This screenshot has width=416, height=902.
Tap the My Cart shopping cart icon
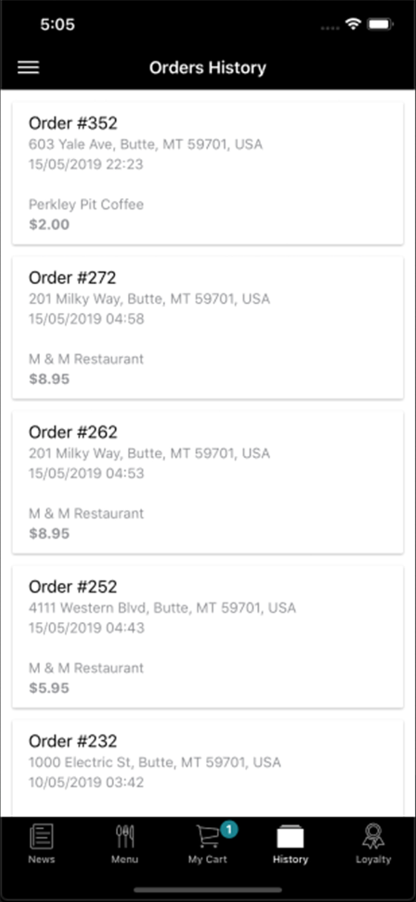tap(207, 836)
